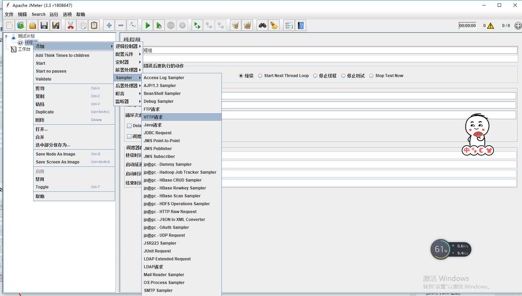Image resolution: width=522 pixels, height=296 pixels.
Task: Expand the 前置处理器 submenu
Action: 128,70
